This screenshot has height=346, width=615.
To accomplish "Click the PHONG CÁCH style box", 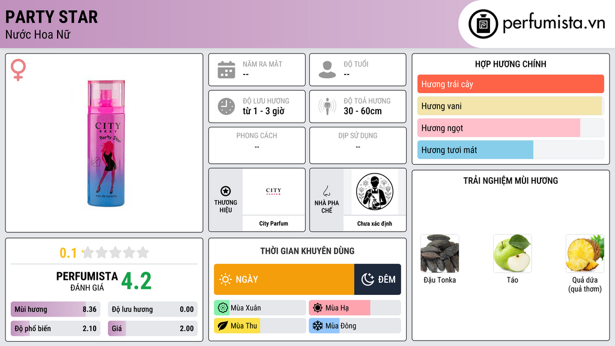I will [257, 145].
